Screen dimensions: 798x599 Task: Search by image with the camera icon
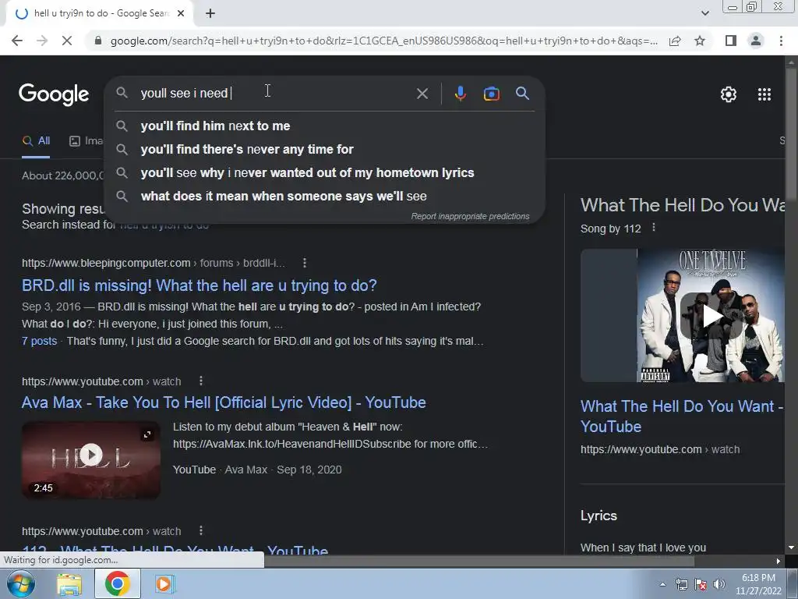tap(491, 94)
